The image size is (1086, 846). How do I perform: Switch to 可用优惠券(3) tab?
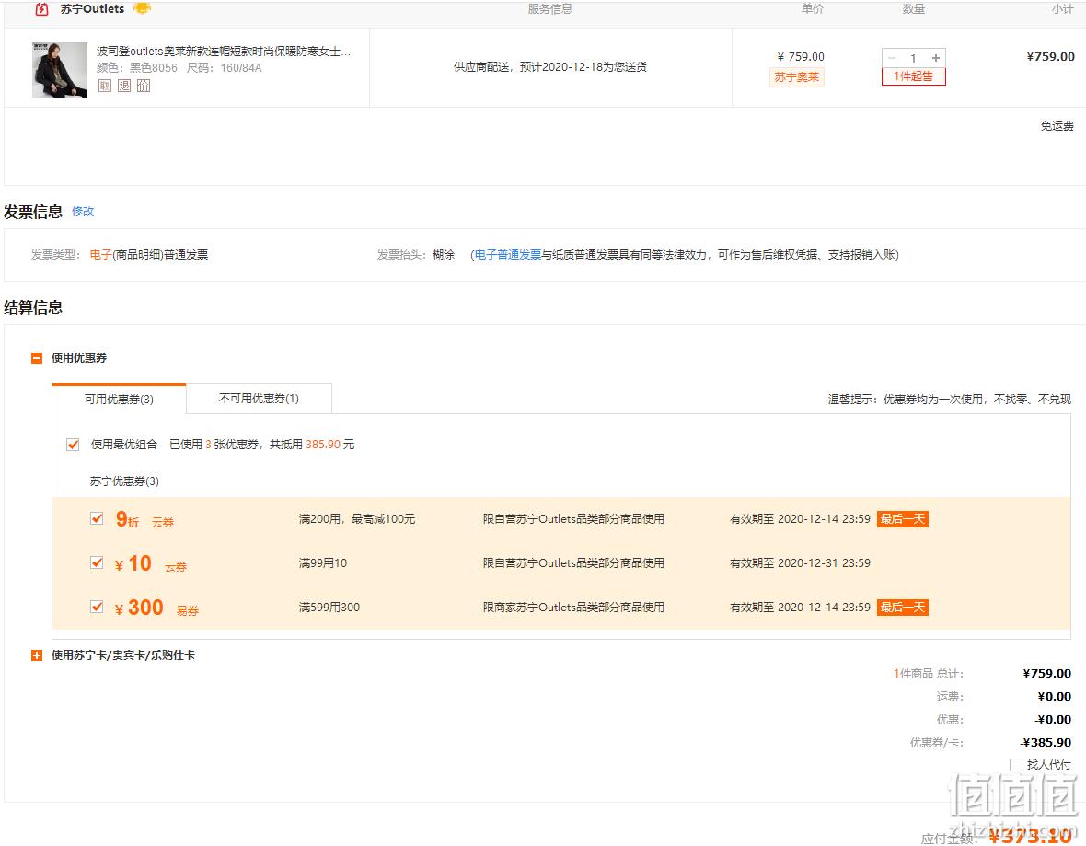point(119,400)
